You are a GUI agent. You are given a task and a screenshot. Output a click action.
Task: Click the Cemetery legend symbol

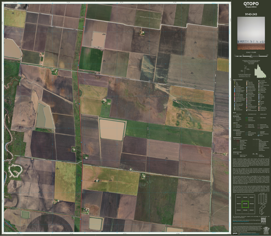click(x=247, y=97)
